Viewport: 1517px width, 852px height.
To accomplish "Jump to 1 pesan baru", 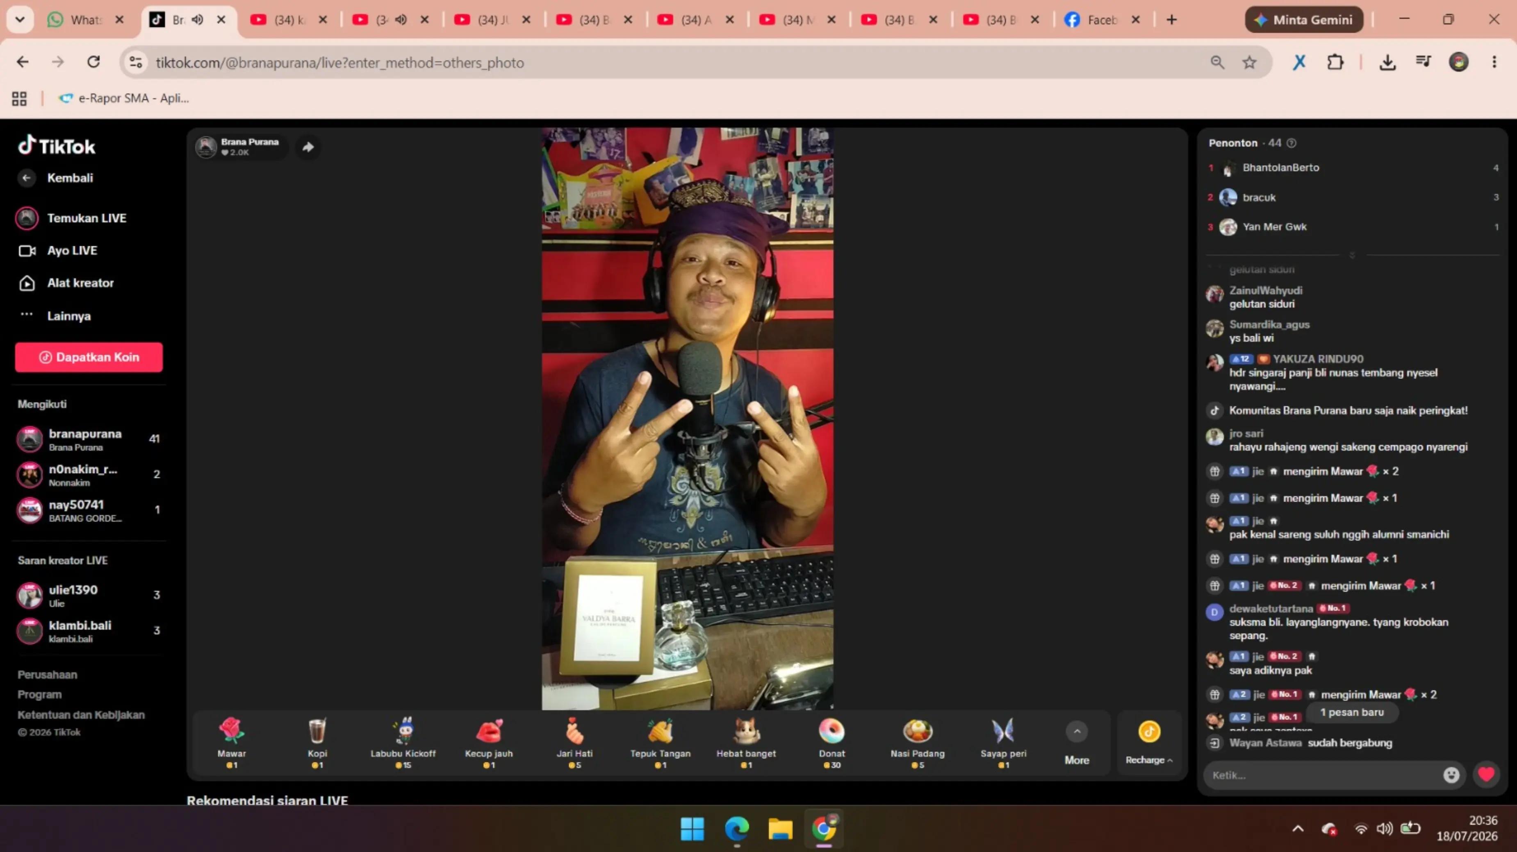I will point(1352,712).
